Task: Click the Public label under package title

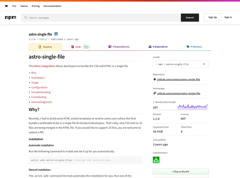Action: 43,39
